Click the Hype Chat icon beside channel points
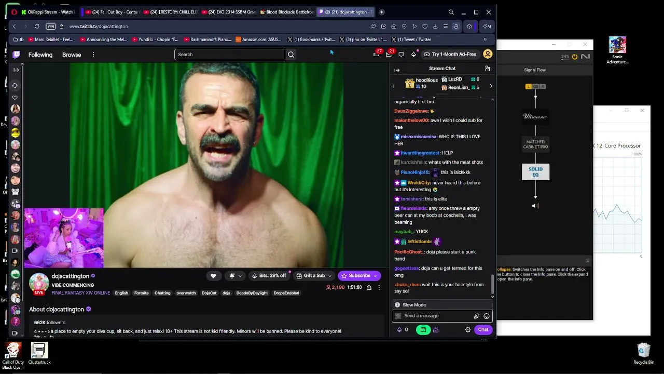664x374 pixels. (x=436, y=330)
